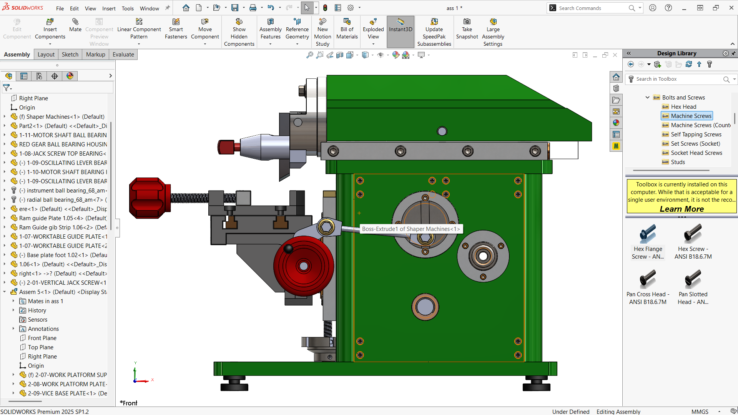Open the Display Style dropdown arrow

point(373,55)
